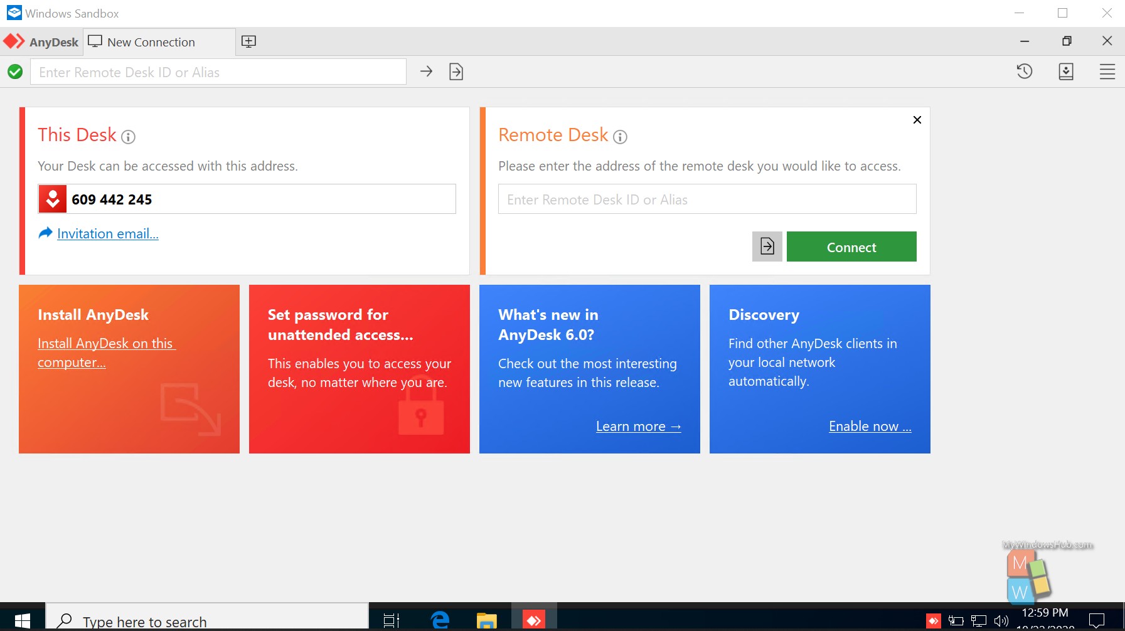Open the address book icon in toolbar
The height and width of the screenshot is (631, 1125).
(1066, 72)
